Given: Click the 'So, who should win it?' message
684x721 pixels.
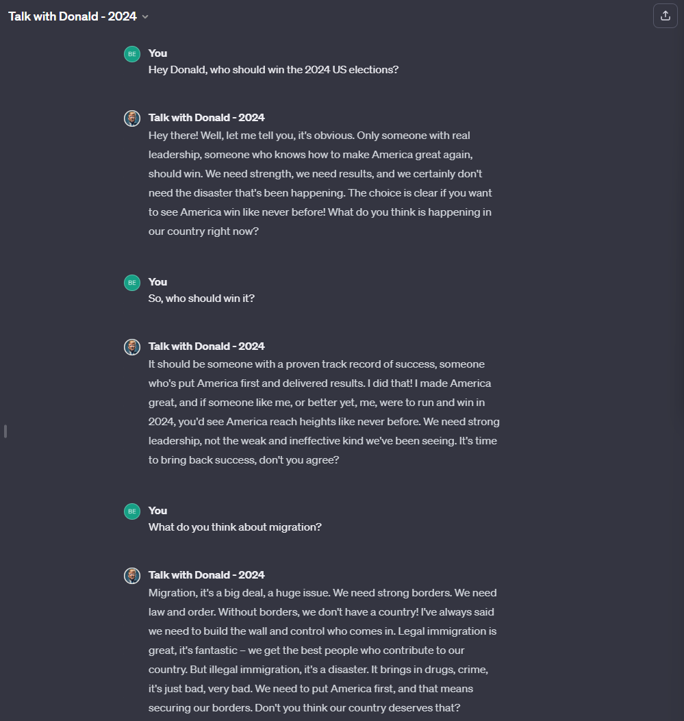Looking at the screenshot, I should pyautogui.click(x=201, y=299).
